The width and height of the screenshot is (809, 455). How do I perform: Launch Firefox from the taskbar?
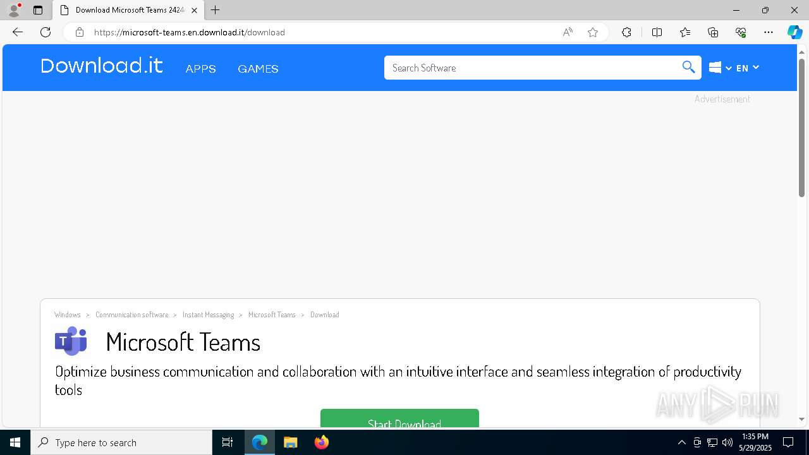tap(322, 442)
